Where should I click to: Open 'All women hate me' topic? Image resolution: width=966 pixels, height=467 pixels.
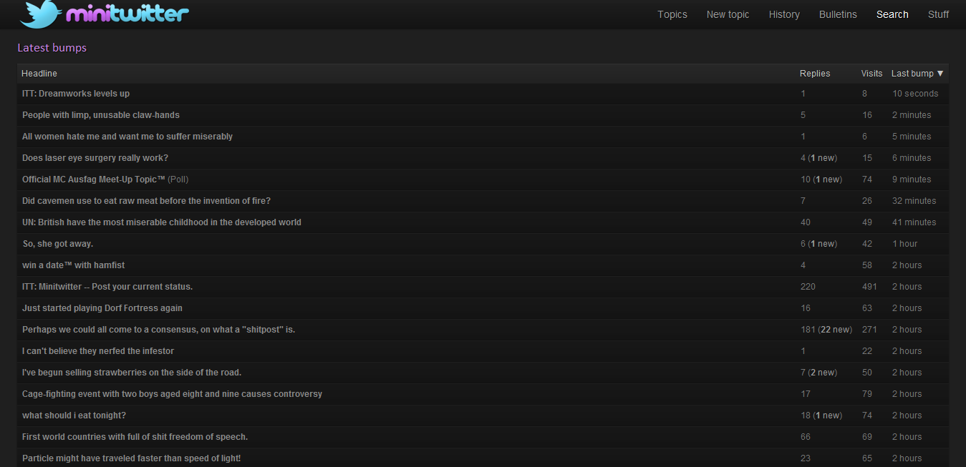click(127, 137)
